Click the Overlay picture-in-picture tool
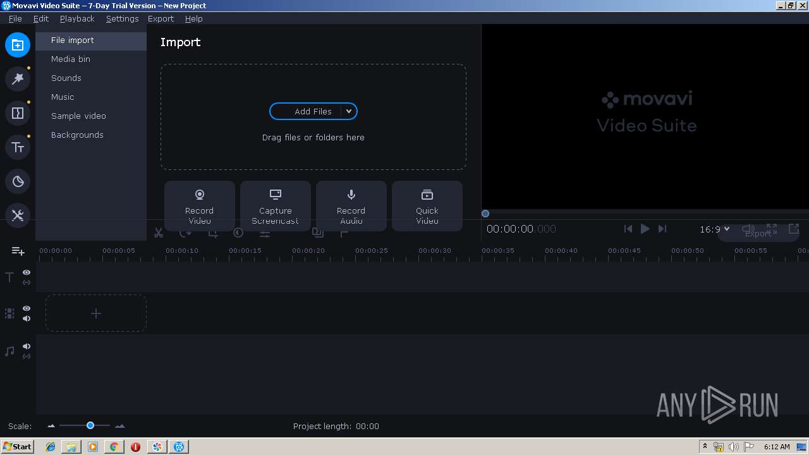The width and height of the screenshot is (809, 455). [318, 233]
